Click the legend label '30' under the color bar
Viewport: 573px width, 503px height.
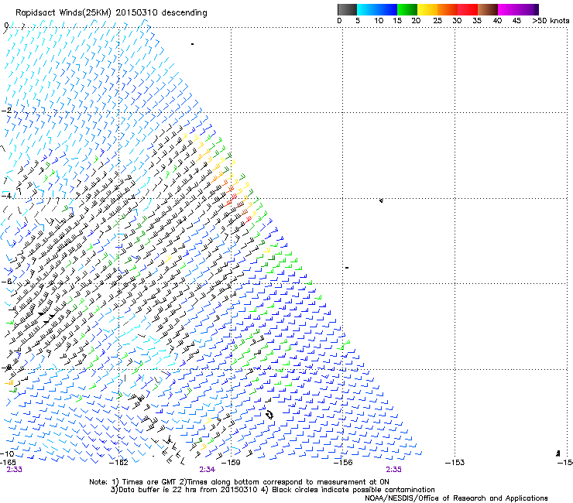pos(457,21)
